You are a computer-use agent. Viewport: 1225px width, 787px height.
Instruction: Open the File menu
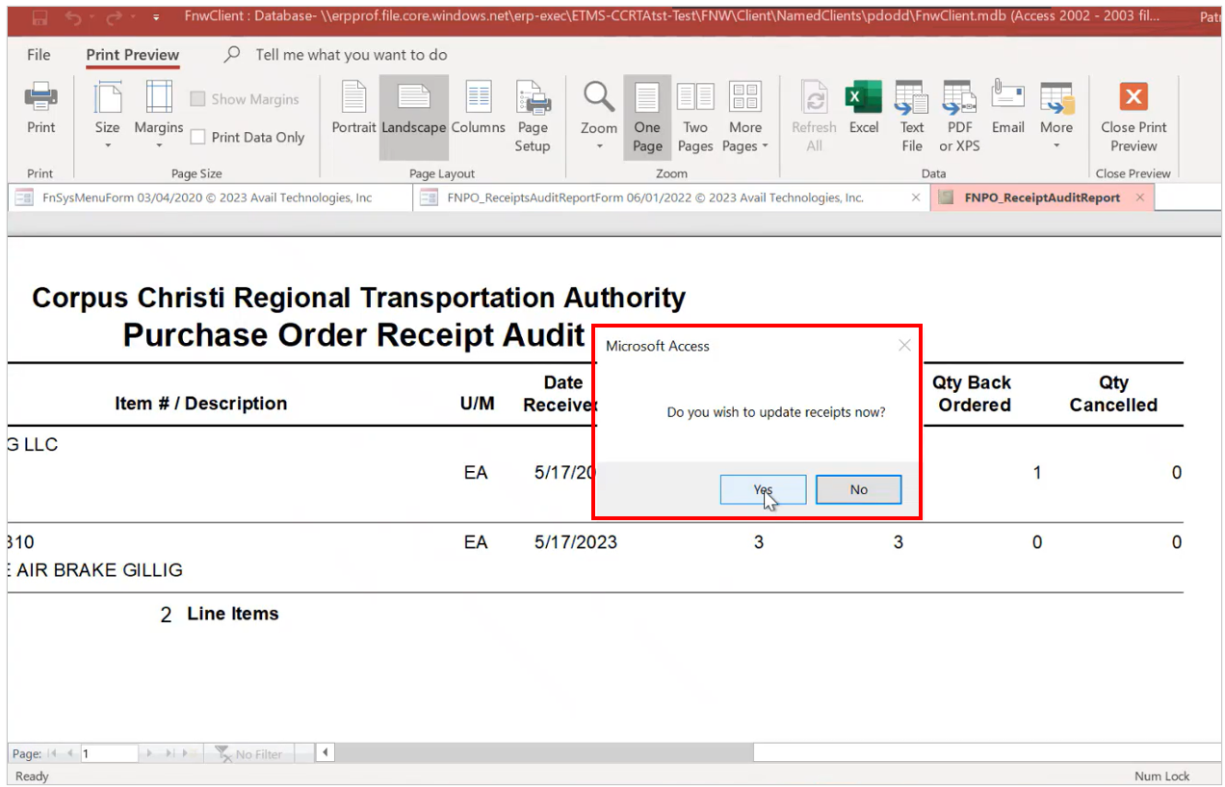(39, 55)
